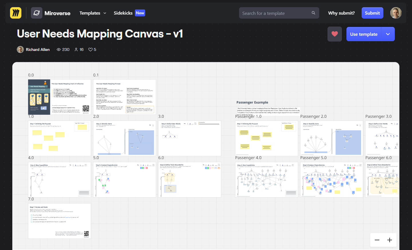Click the Miroverse logo icon
This screenshot has width=412, height=250.
coord(37,13)
